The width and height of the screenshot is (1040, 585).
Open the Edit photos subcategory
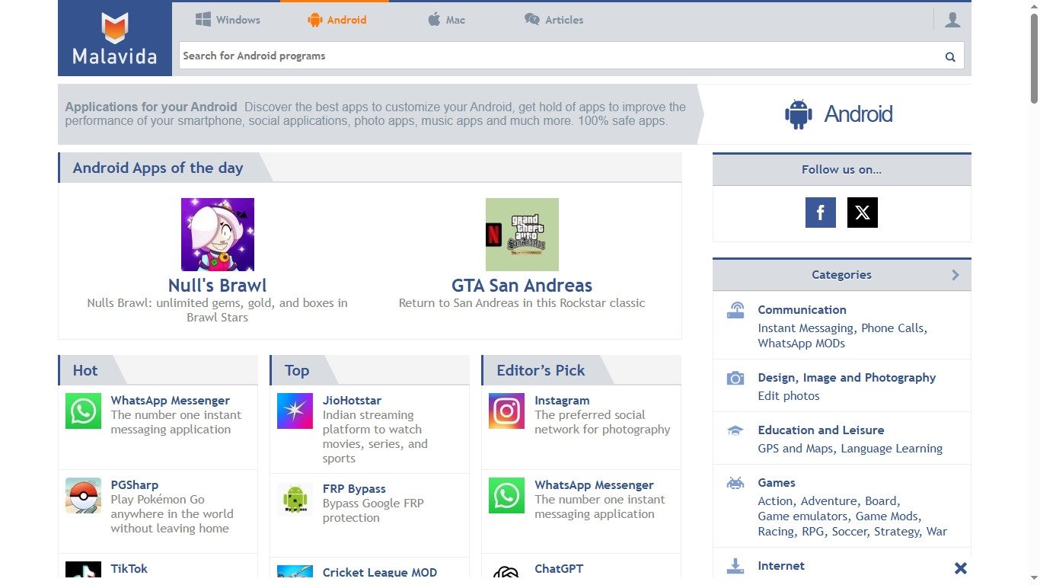point(789,396)
